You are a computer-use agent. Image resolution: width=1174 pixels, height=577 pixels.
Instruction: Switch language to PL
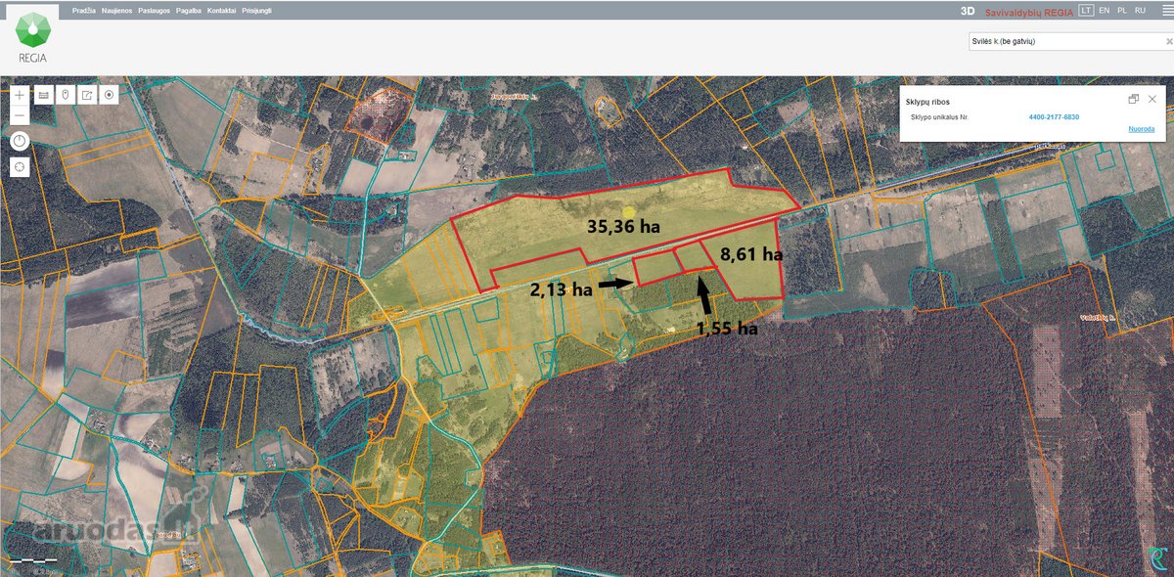tap(1122, 11)
